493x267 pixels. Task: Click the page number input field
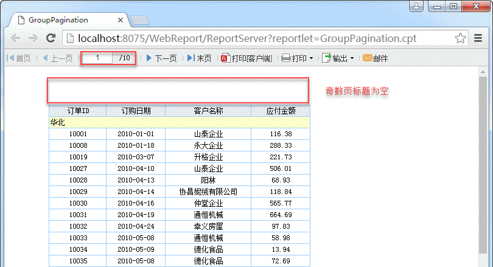[x=97, y=58]
